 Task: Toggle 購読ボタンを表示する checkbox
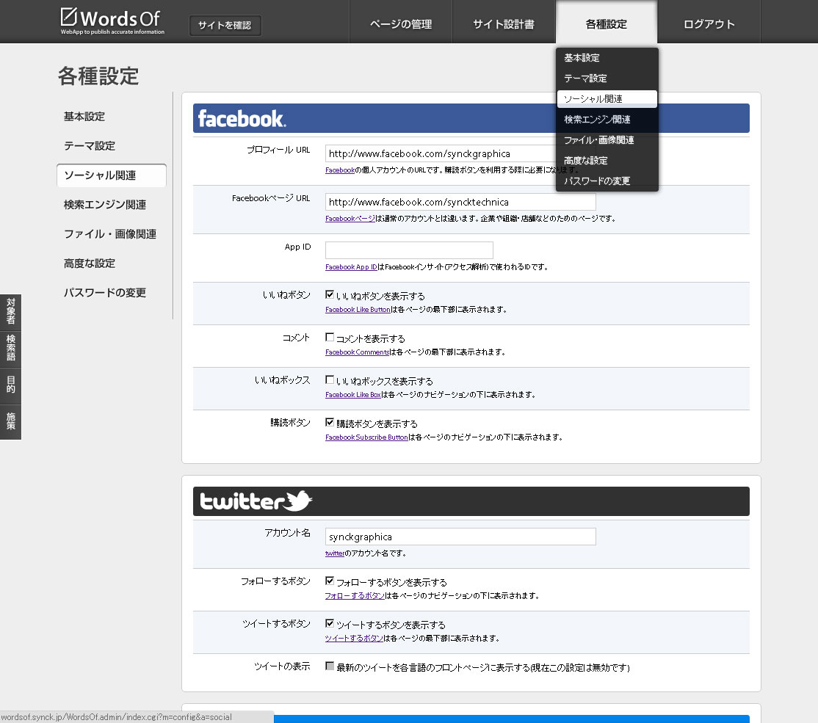(330, 423)
